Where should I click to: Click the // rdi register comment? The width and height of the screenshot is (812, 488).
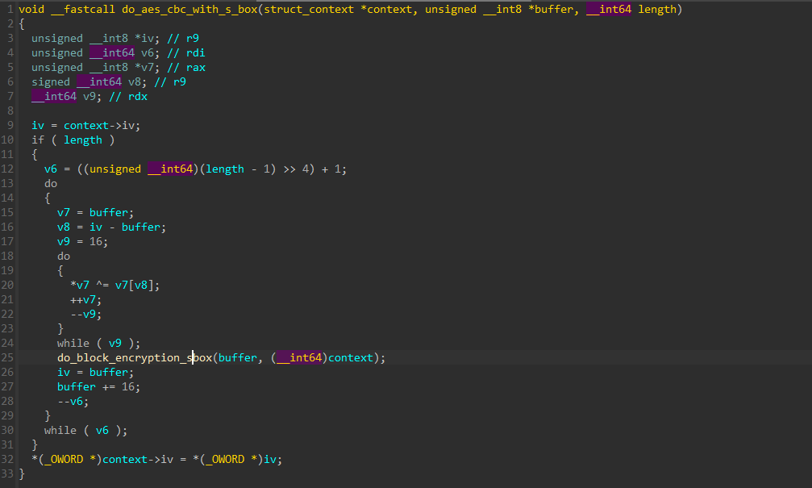click(185, 52)
